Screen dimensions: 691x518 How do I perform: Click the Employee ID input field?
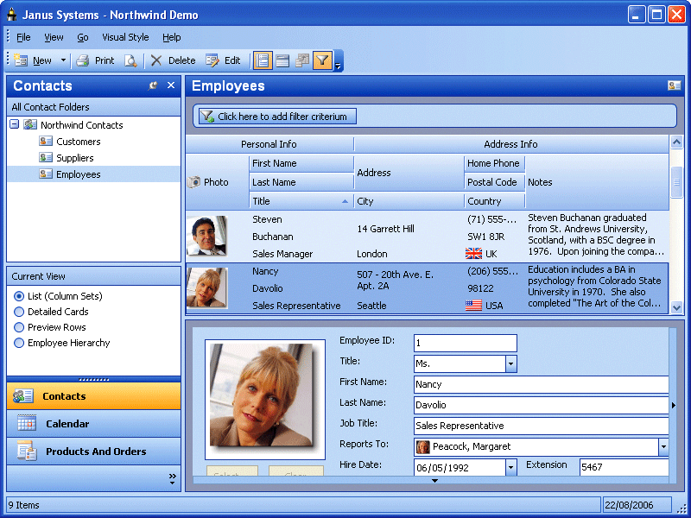[x=465, y=343]
